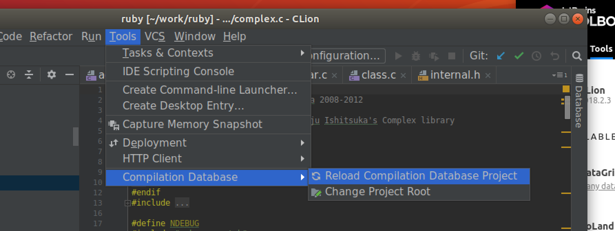Stop the running process with the square icon
This screenshot has height=231, width=615.
(x=451, y=56)
